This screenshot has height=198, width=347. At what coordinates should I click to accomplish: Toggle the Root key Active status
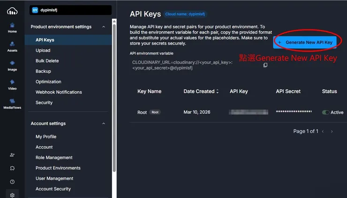coord(325,112)
